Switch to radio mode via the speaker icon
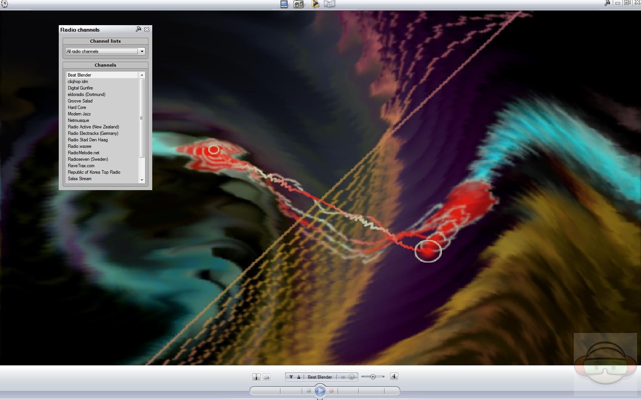The width and height of the screenshot is (641, 400). [299, 4]
